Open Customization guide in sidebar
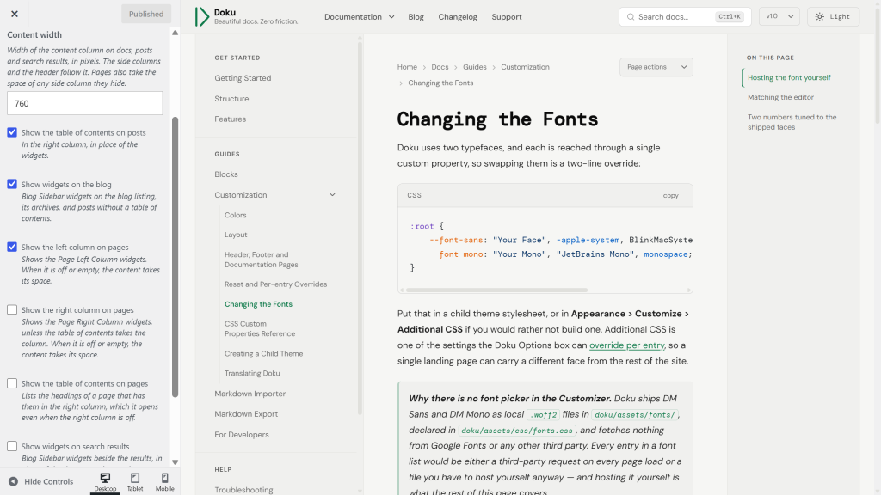 241,195
